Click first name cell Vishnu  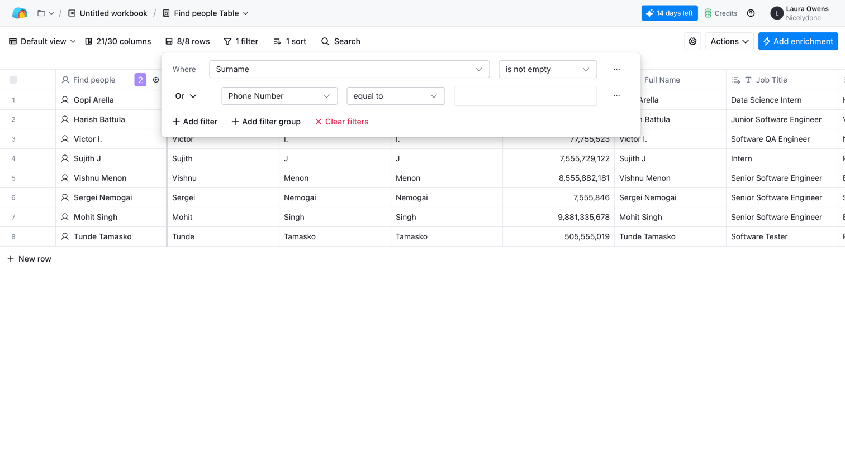point(224,178)
